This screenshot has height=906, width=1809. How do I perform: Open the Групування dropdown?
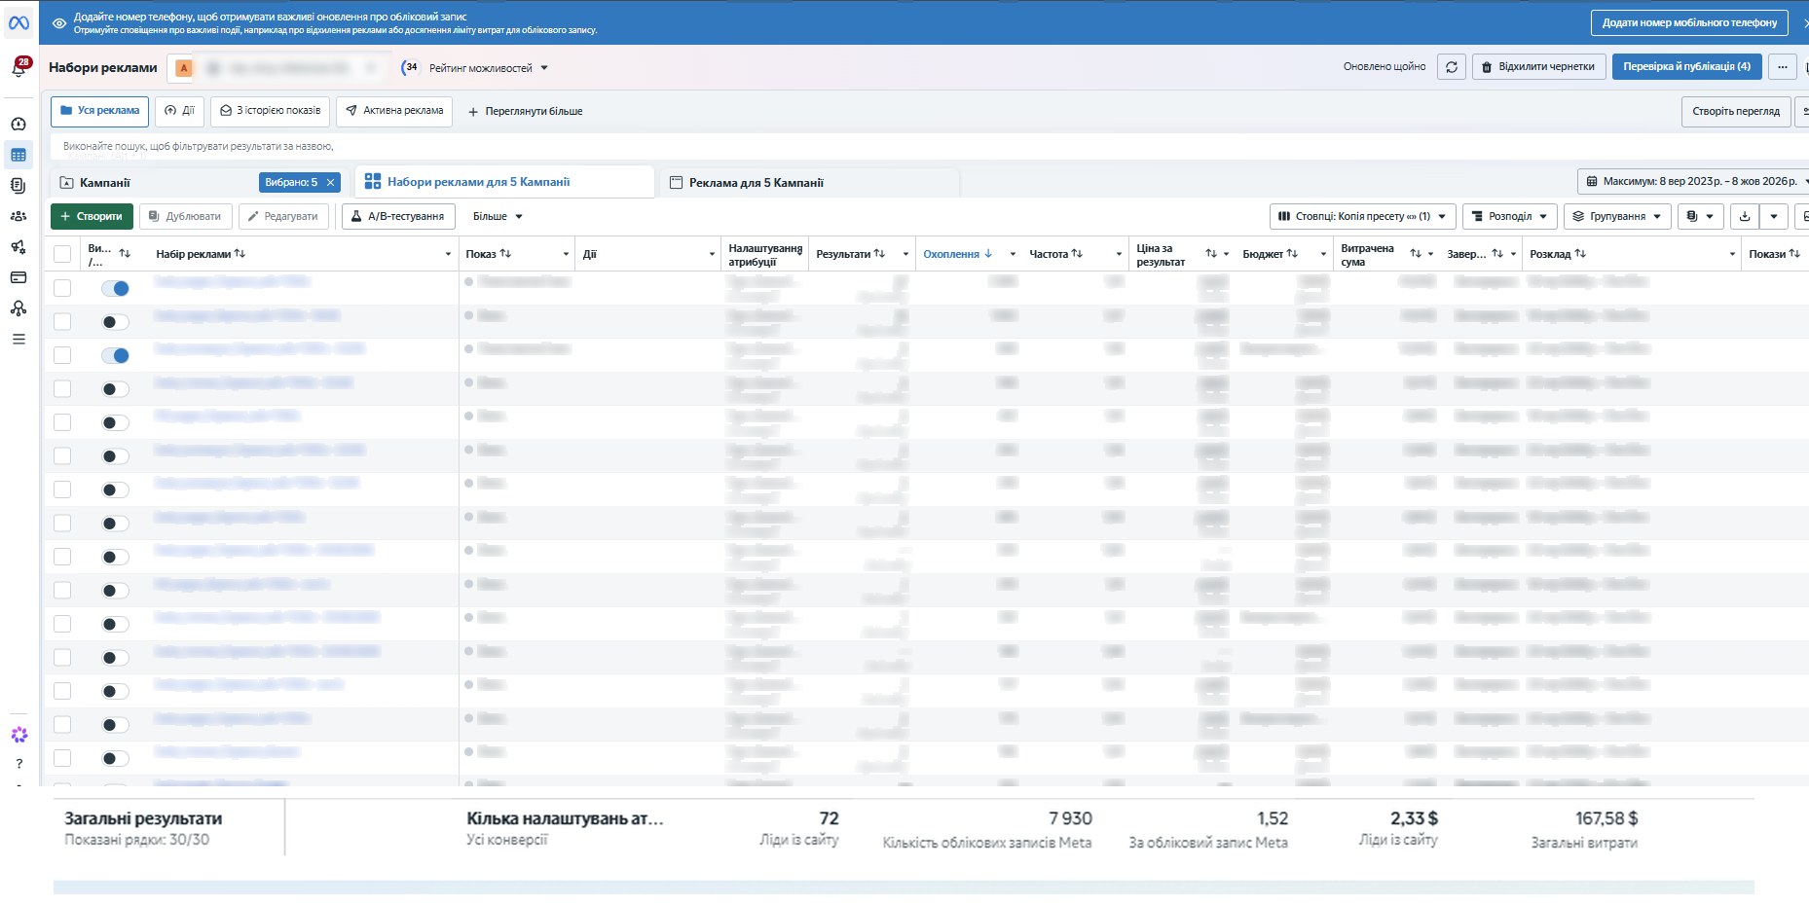[x=1617, y=216]
